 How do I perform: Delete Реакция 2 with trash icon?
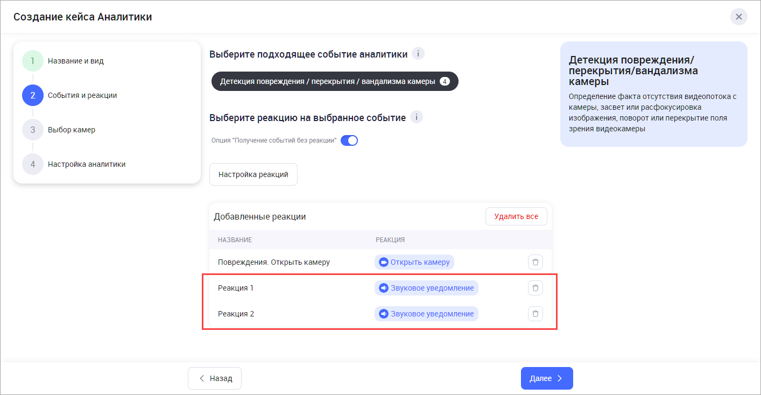tap(535, 313)
